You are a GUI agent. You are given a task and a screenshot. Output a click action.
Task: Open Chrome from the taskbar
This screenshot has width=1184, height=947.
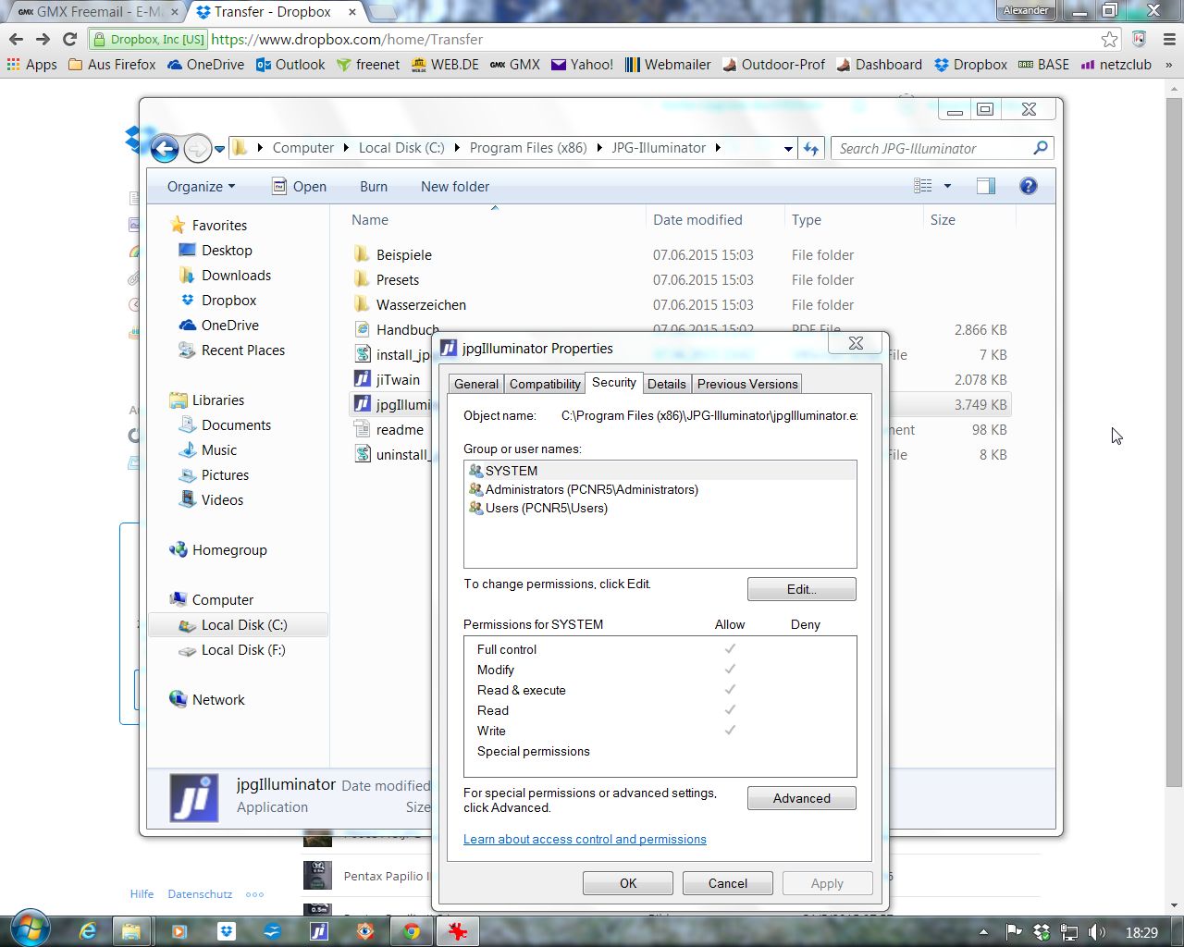[x=412, y=931]
